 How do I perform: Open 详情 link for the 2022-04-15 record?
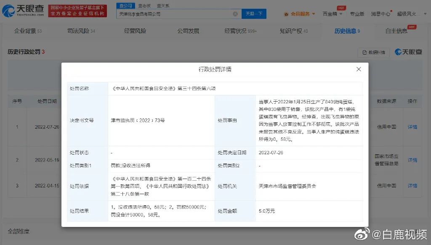[412, 185]
